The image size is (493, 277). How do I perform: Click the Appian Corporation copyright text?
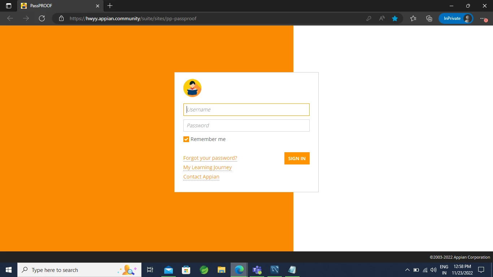(460, 257)
